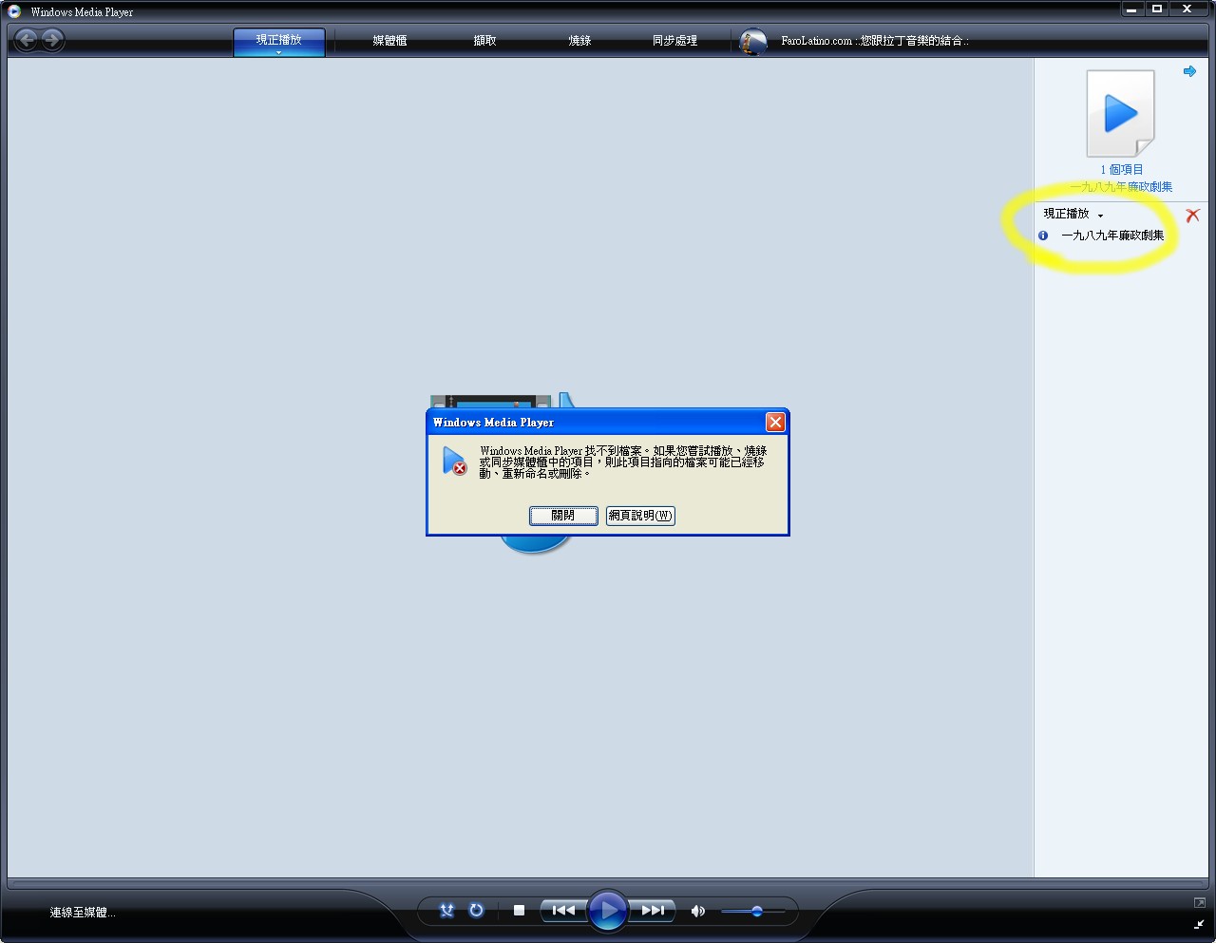1216x943 pixels.
Task: Open the FaroLatino.com online store tab
Action: coord(874,41)
